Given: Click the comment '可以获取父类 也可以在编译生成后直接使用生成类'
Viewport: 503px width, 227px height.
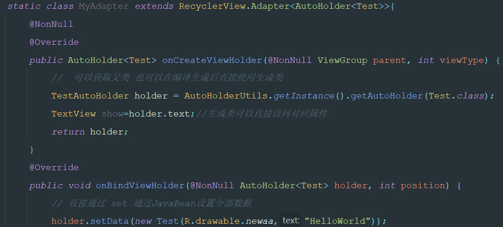Looking at the screenshot, I should tap(179, 78).
